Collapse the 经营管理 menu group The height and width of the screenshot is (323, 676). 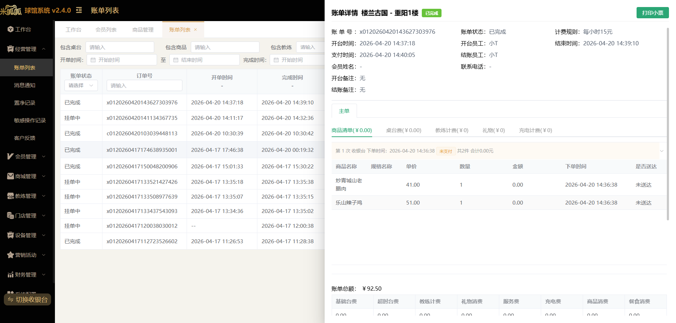click(44, 49)
